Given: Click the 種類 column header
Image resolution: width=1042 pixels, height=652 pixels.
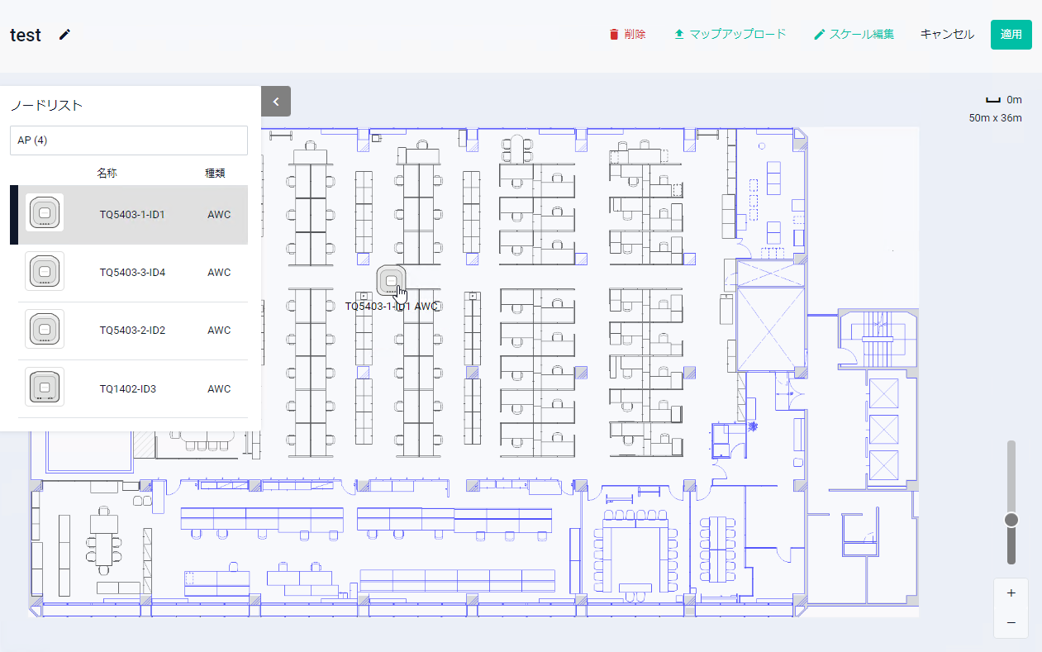Looking at the screenshot, I should pos(215,174).
